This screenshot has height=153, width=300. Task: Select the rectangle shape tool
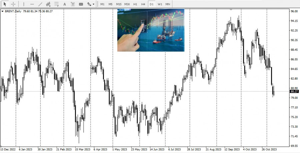coord(81,4)
